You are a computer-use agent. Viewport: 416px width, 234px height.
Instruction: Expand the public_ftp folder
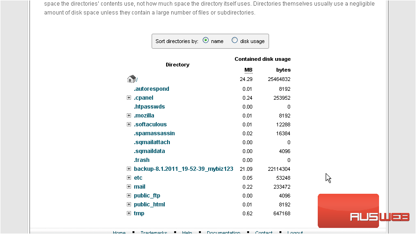click(129, 196)
